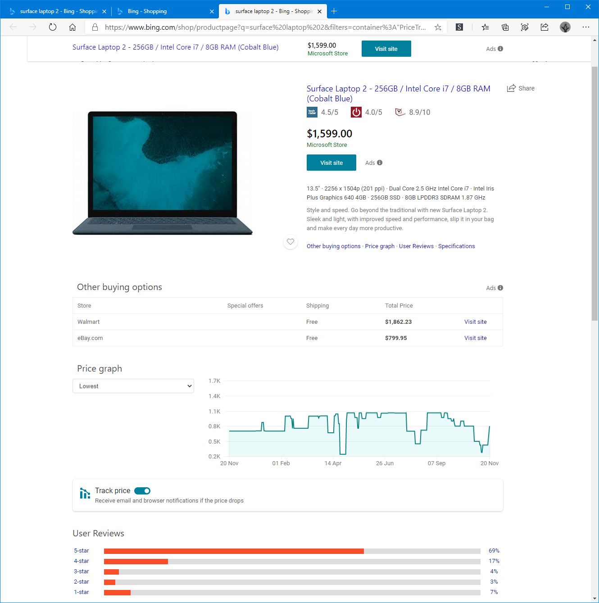This screenshot has height=603, width=599.
Task: Click the Track price chart icon
Action: pyautogui.click(x=85, y=494)
